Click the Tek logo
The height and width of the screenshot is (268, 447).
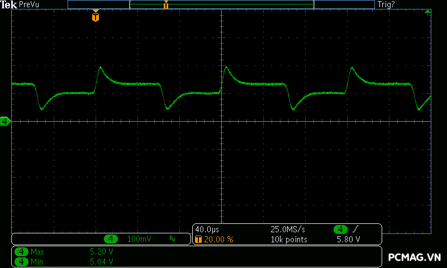9,4
